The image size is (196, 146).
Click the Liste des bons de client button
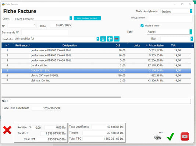87,18
